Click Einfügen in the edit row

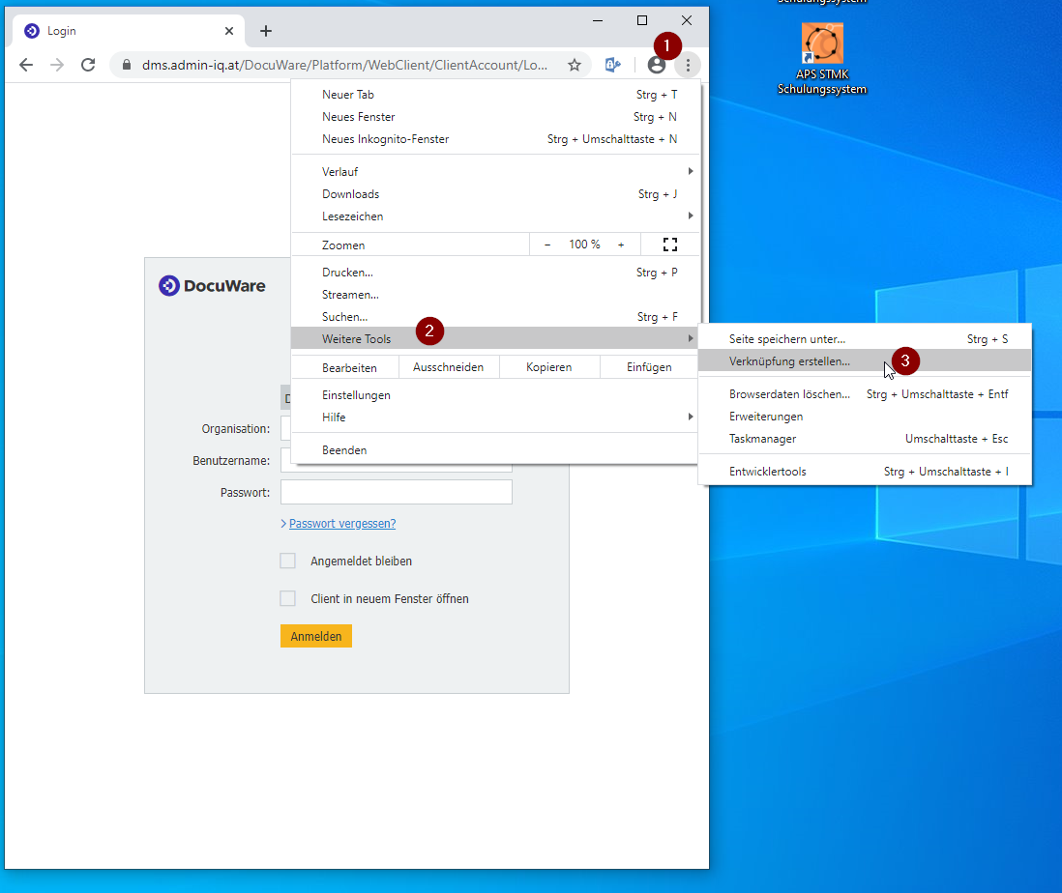(x=649, y=367)
